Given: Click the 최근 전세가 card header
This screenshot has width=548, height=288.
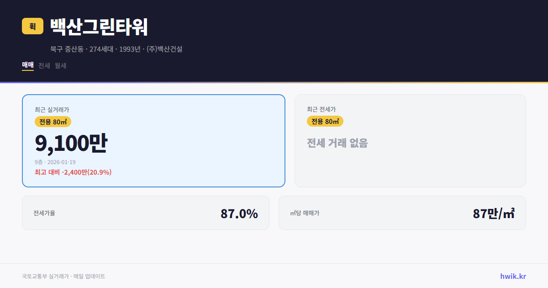Looking at the screenshot, I should tap(321, 110).
